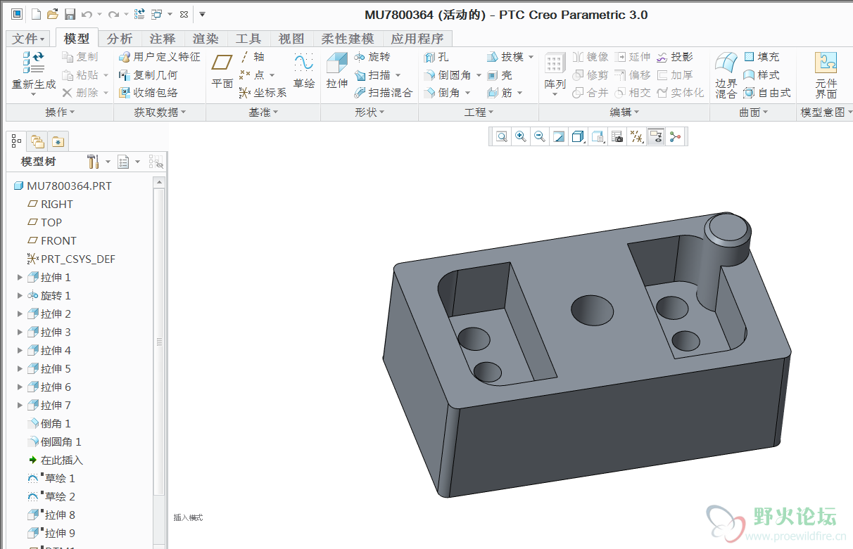Viewport: 853px width, 549px height.
Task: Open the 元件界面 component interface tool
Action: coord(826,75)
